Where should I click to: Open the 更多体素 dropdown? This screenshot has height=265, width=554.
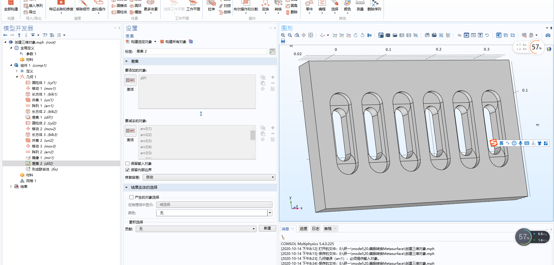click(x=150, y=6)
